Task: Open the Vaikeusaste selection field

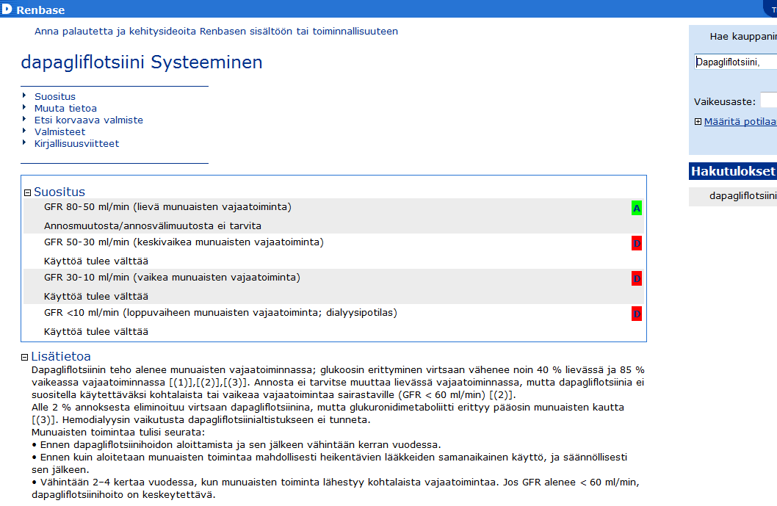Action: tap(769, 100)
